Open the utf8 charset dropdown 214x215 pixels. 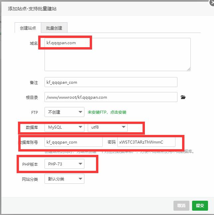[107, 127]
